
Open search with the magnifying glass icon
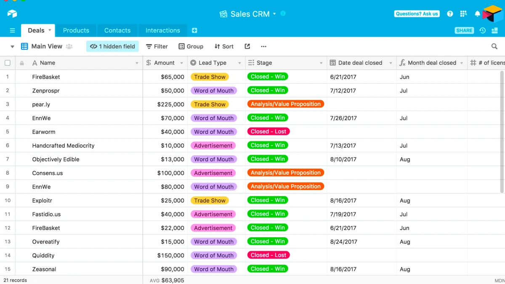(494, 46)
